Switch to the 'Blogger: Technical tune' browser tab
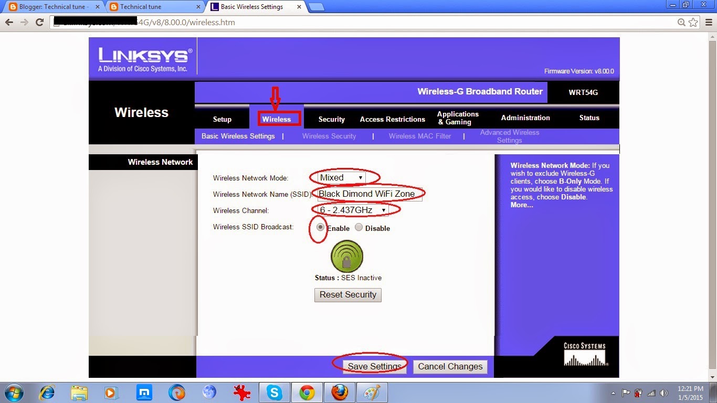Screen dimensions: 717x403 click(x=54, y=7)
